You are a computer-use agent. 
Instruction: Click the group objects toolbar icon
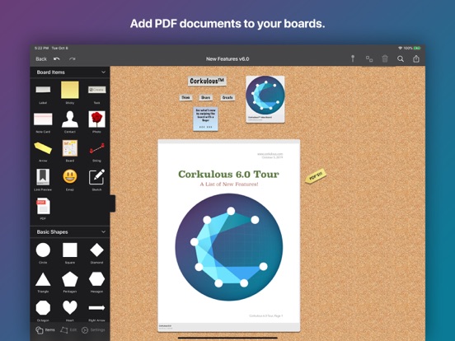pos(369,58)
